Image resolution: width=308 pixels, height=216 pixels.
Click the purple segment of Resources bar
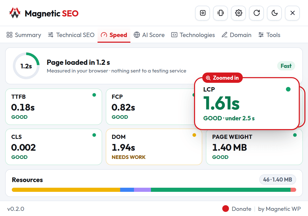tap(142, 190)
